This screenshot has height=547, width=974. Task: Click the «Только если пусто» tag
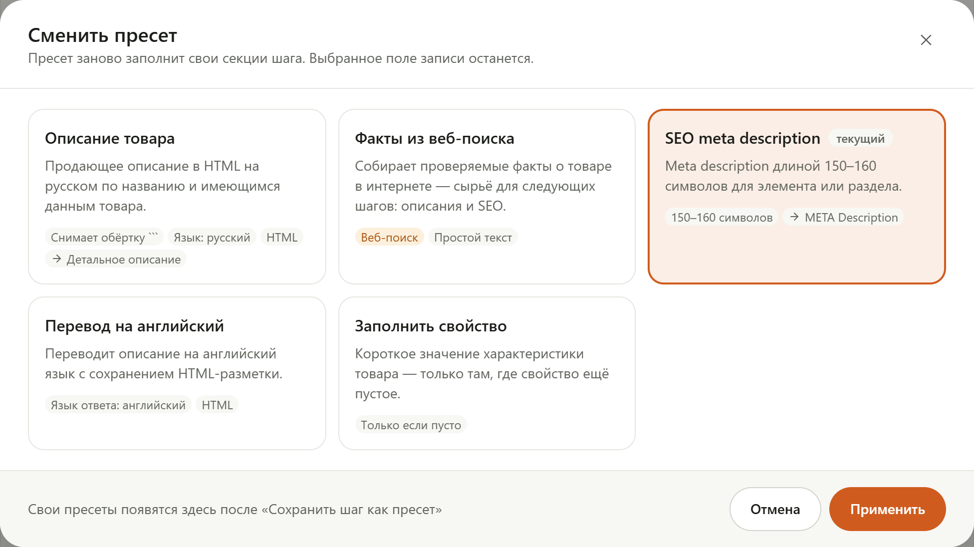411,425
